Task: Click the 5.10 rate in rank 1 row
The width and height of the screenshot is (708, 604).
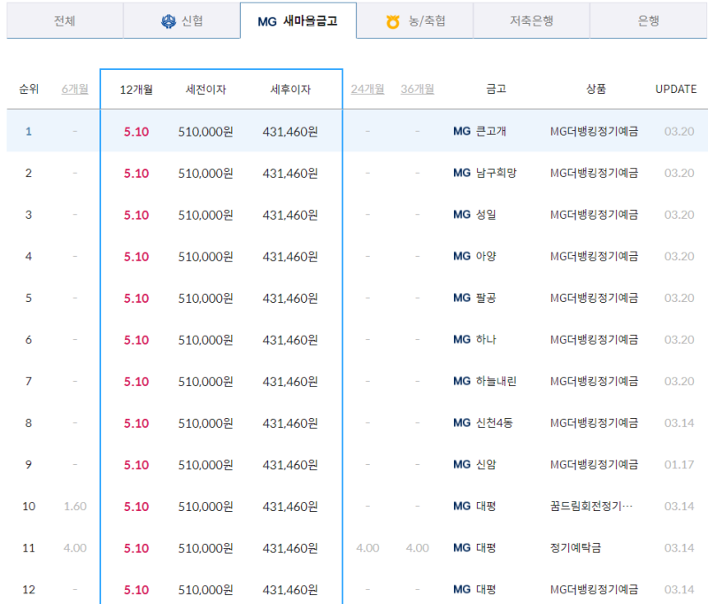Action: click(136, 132)
